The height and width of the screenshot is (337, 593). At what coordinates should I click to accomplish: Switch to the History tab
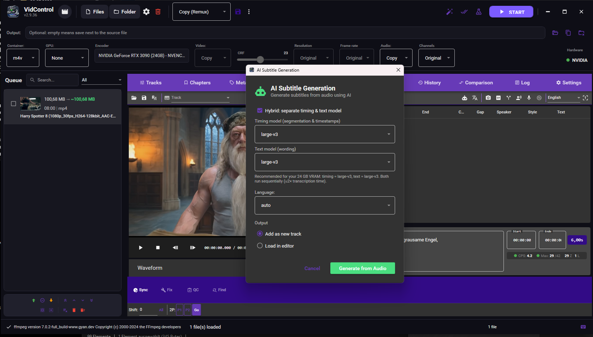click(429, 83)
